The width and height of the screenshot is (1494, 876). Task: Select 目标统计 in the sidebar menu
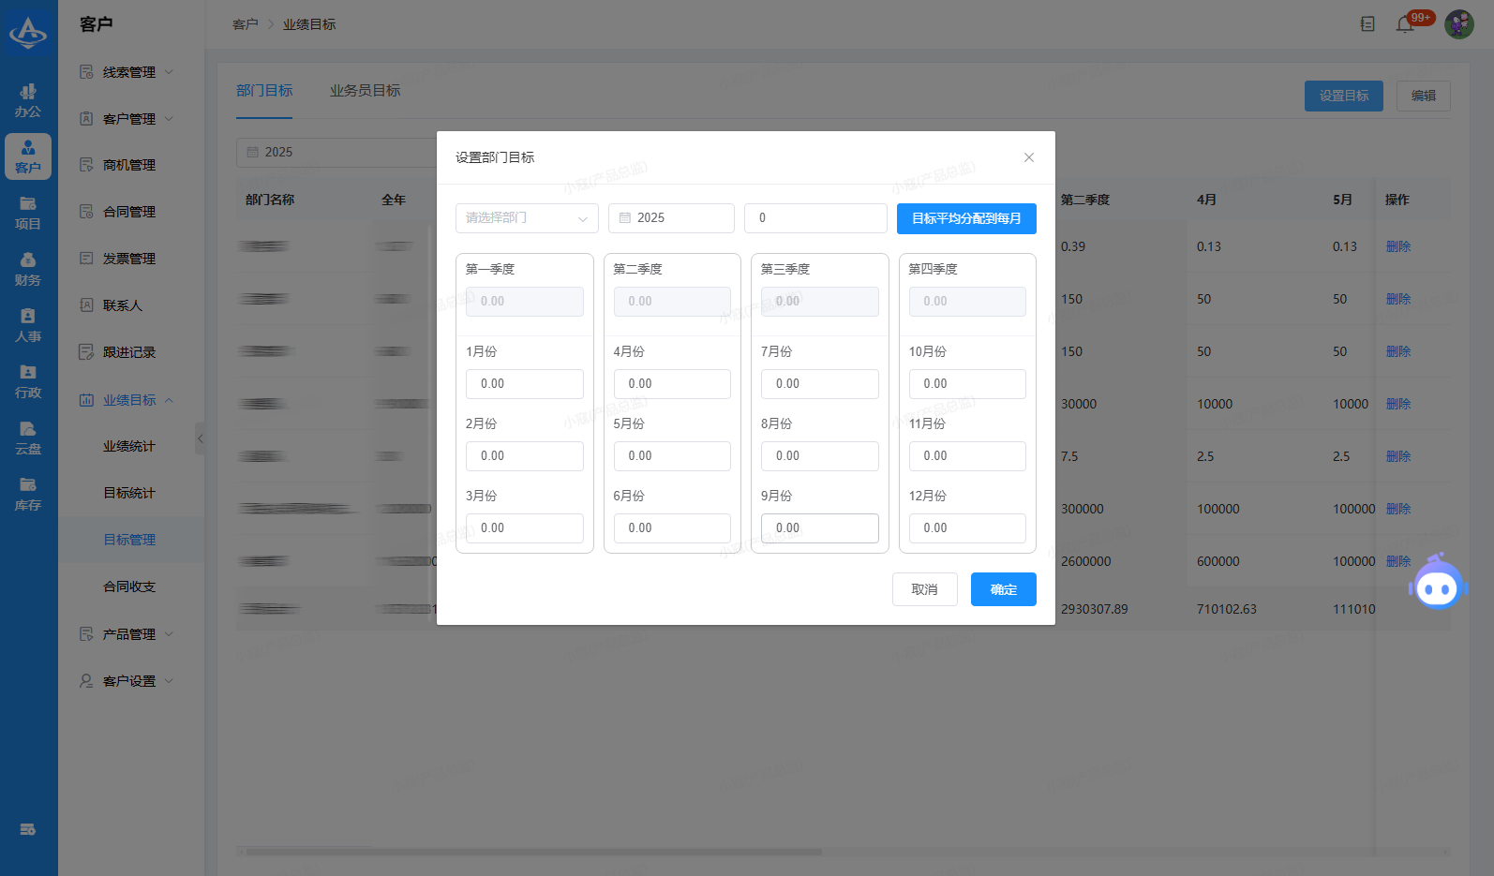(x=129, y=493)
